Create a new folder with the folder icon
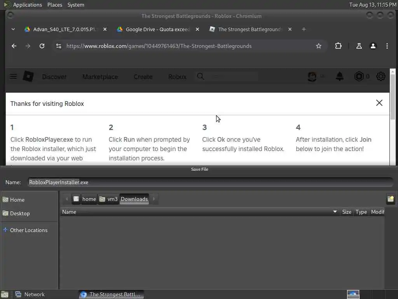This screenshot has height=299, width=398. click(391, 199)
